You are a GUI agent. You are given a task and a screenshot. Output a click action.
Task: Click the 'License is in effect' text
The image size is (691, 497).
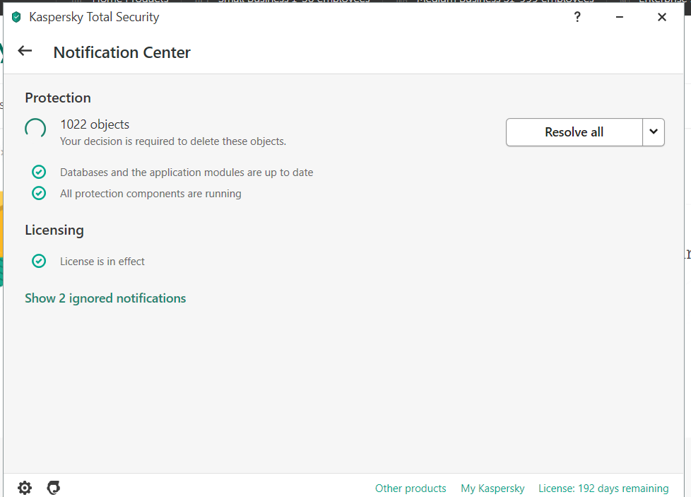point(102,262)
